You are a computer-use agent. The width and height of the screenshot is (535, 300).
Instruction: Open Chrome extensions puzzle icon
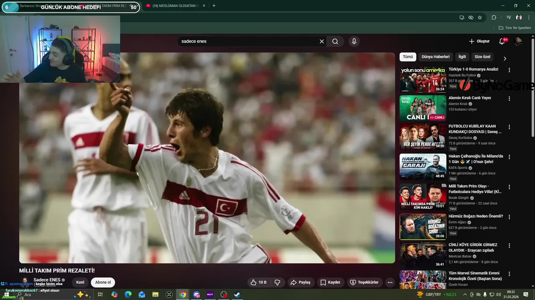(494, 17)
